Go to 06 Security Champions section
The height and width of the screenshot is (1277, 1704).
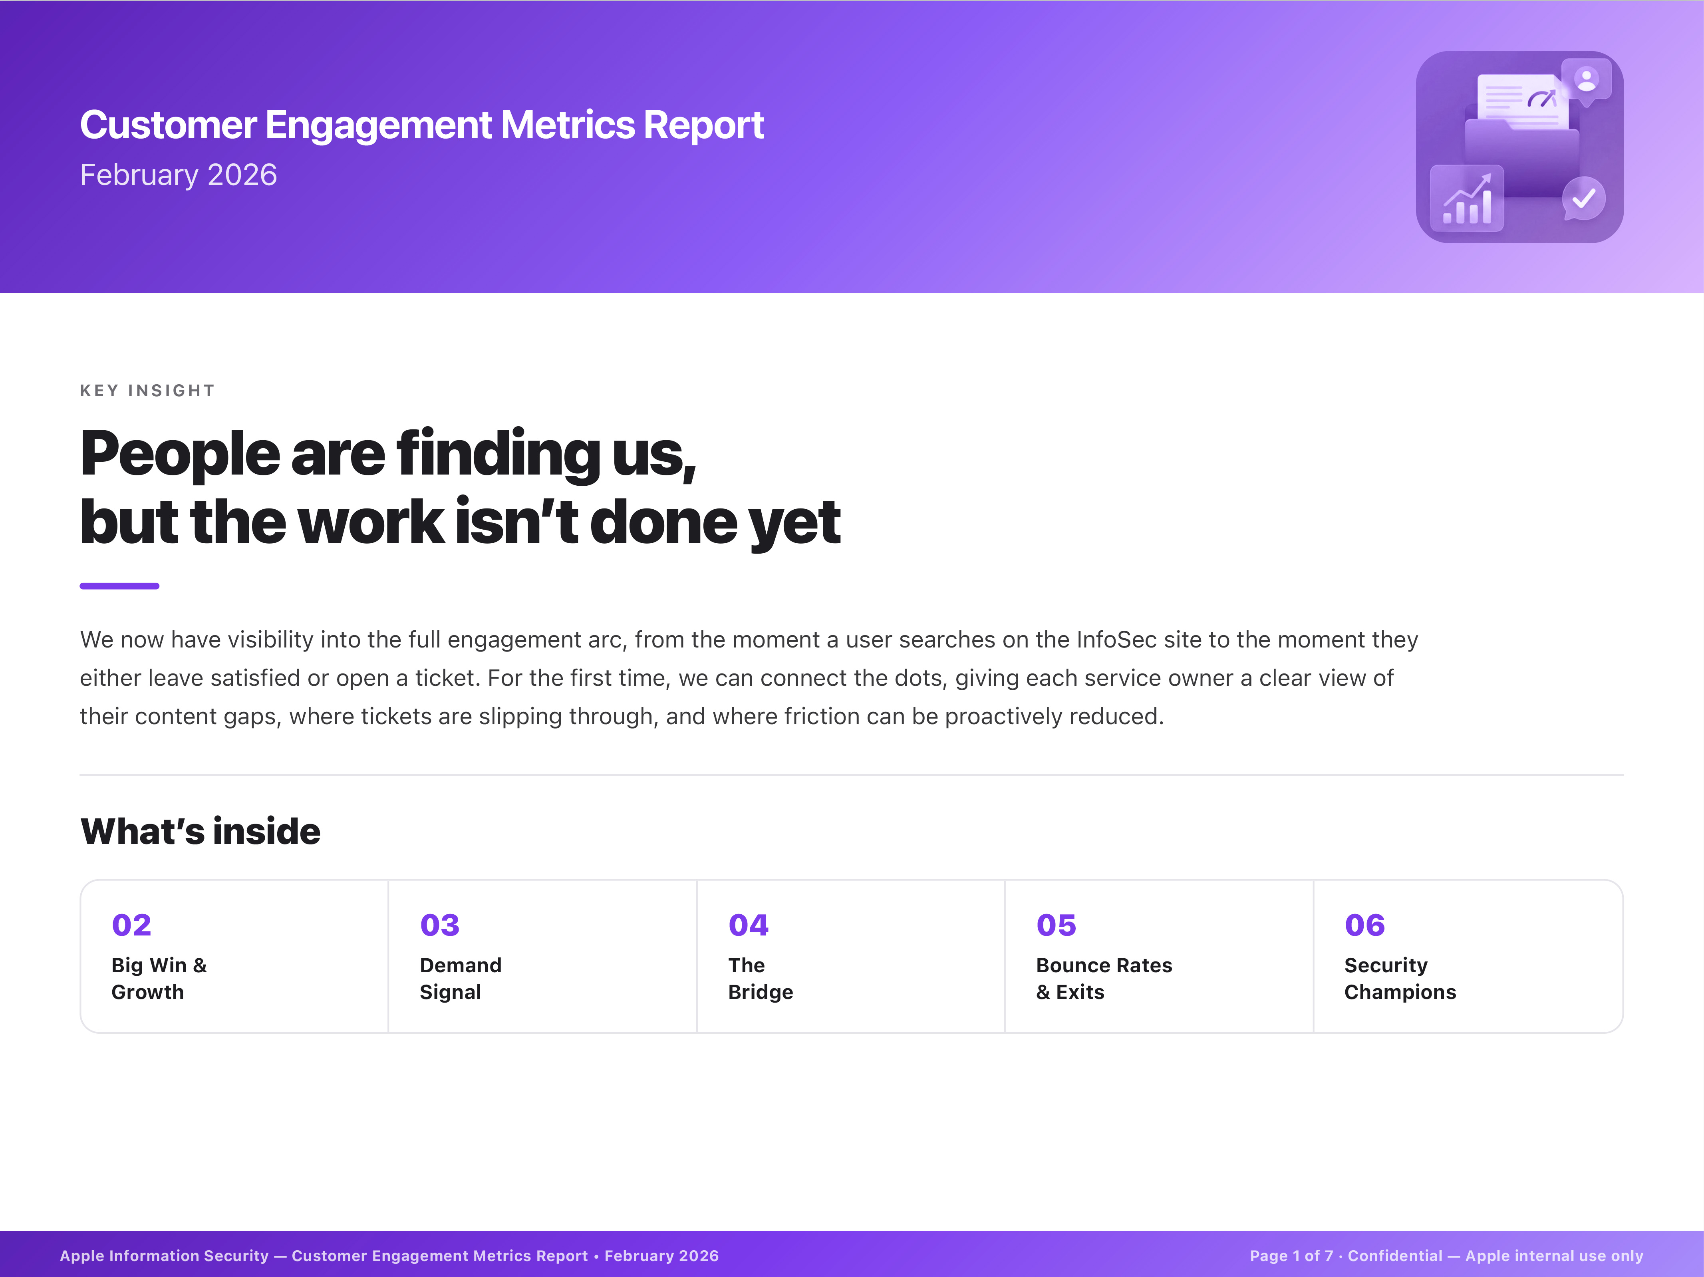click(x=1468, y=956)
